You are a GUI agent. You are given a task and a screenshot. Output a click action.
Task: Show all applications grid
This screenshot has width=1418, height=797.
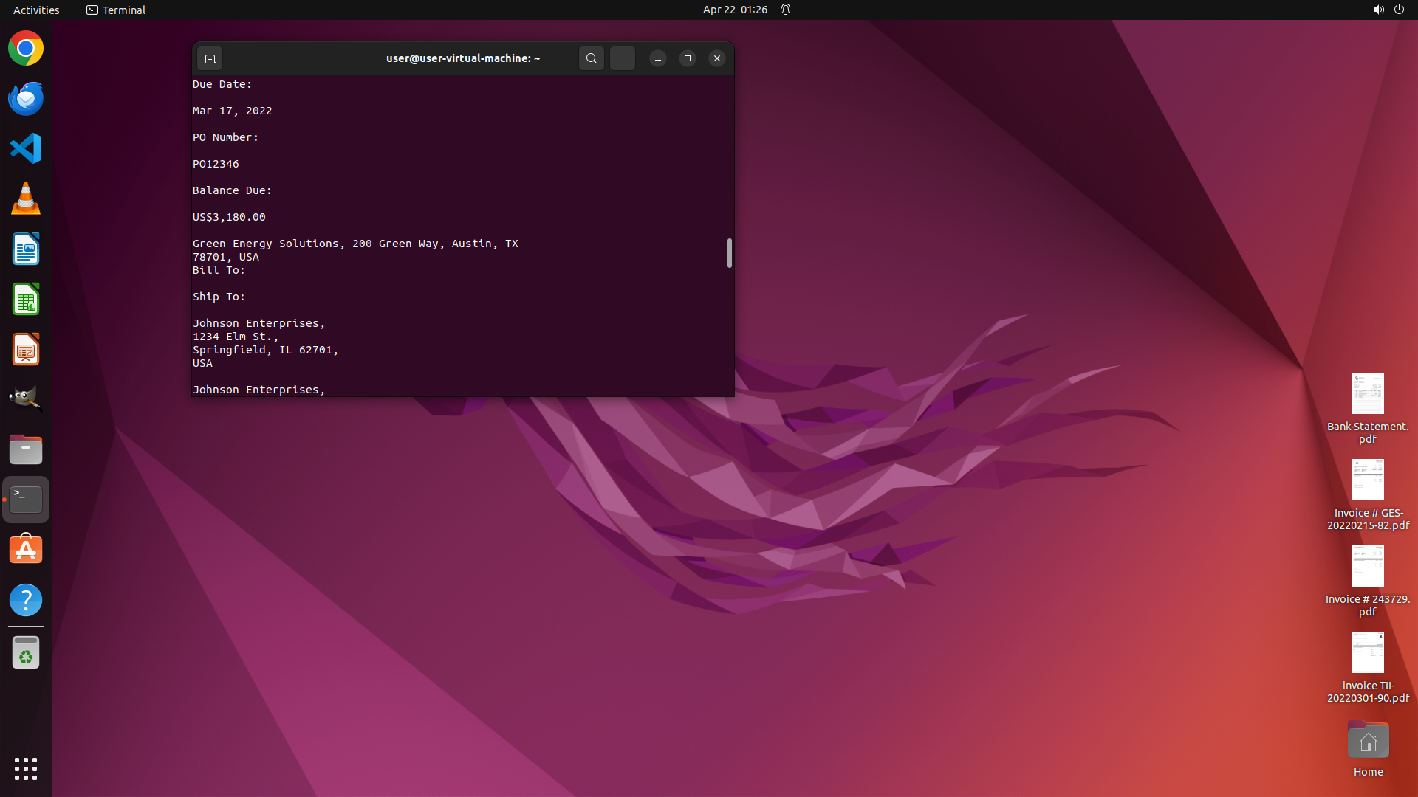(26, 768)
